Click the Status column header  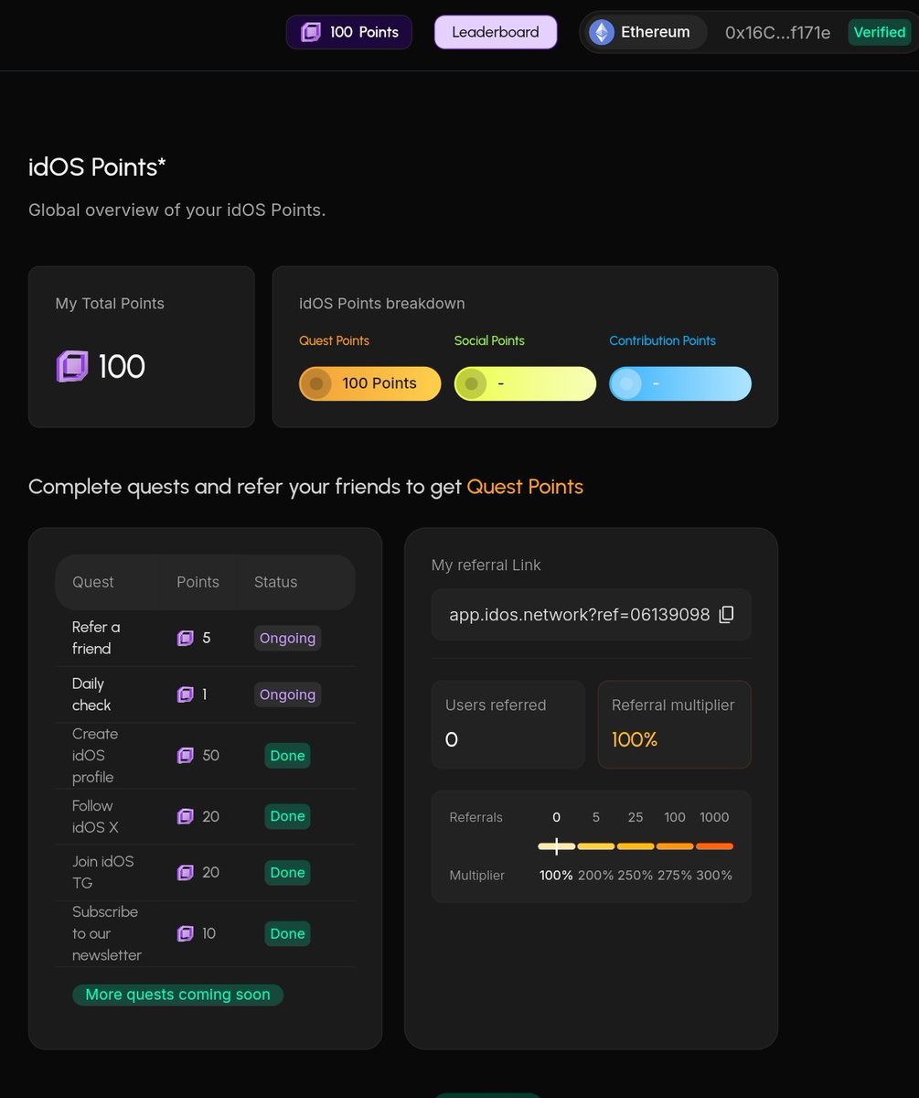tap(275, 582)
